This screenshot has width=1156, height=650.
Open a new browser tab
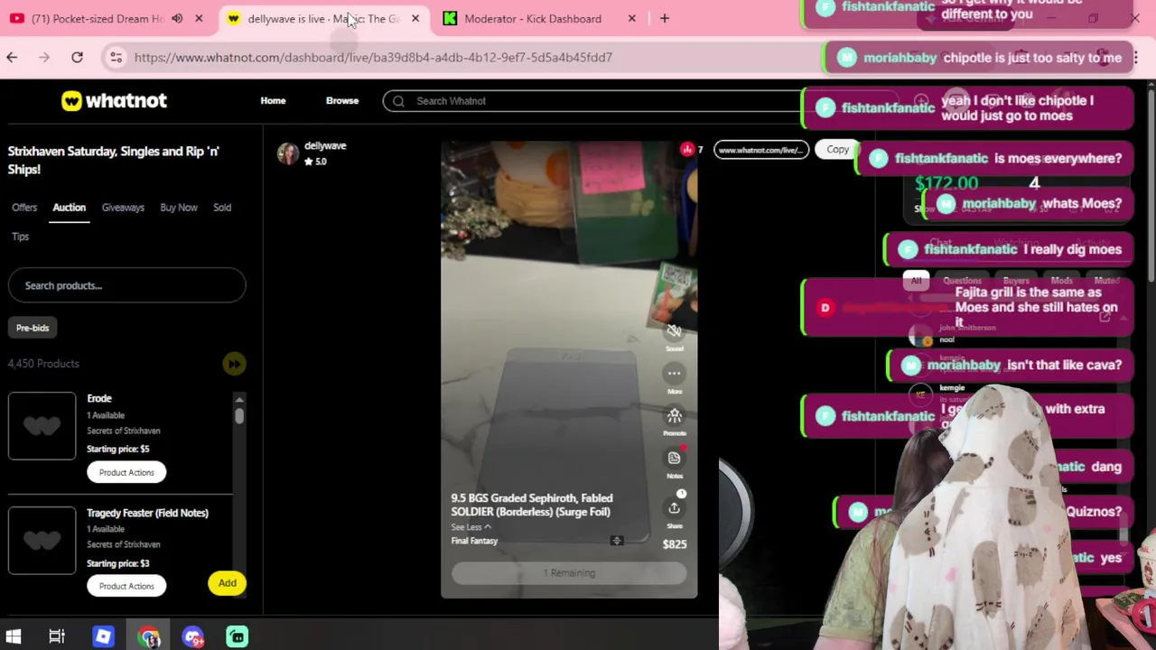coord(664,18)
